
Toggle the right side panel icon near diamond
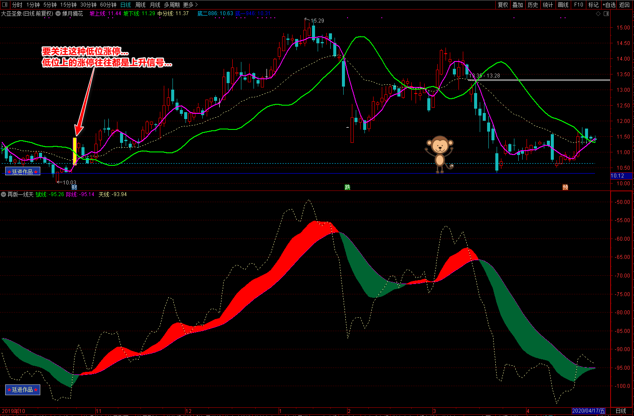606,13
